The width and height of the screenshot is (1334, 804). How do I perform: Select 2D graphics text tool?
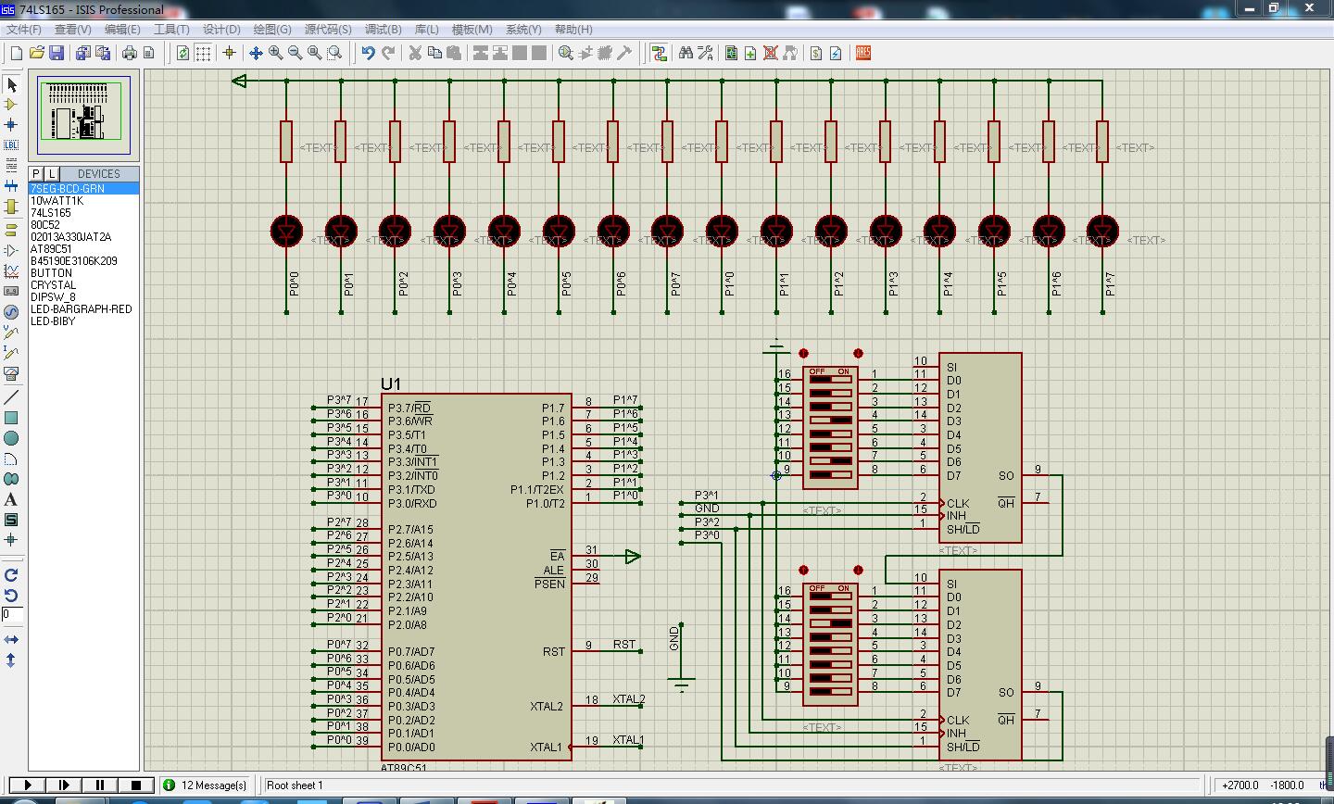click(x=11, y=499)
